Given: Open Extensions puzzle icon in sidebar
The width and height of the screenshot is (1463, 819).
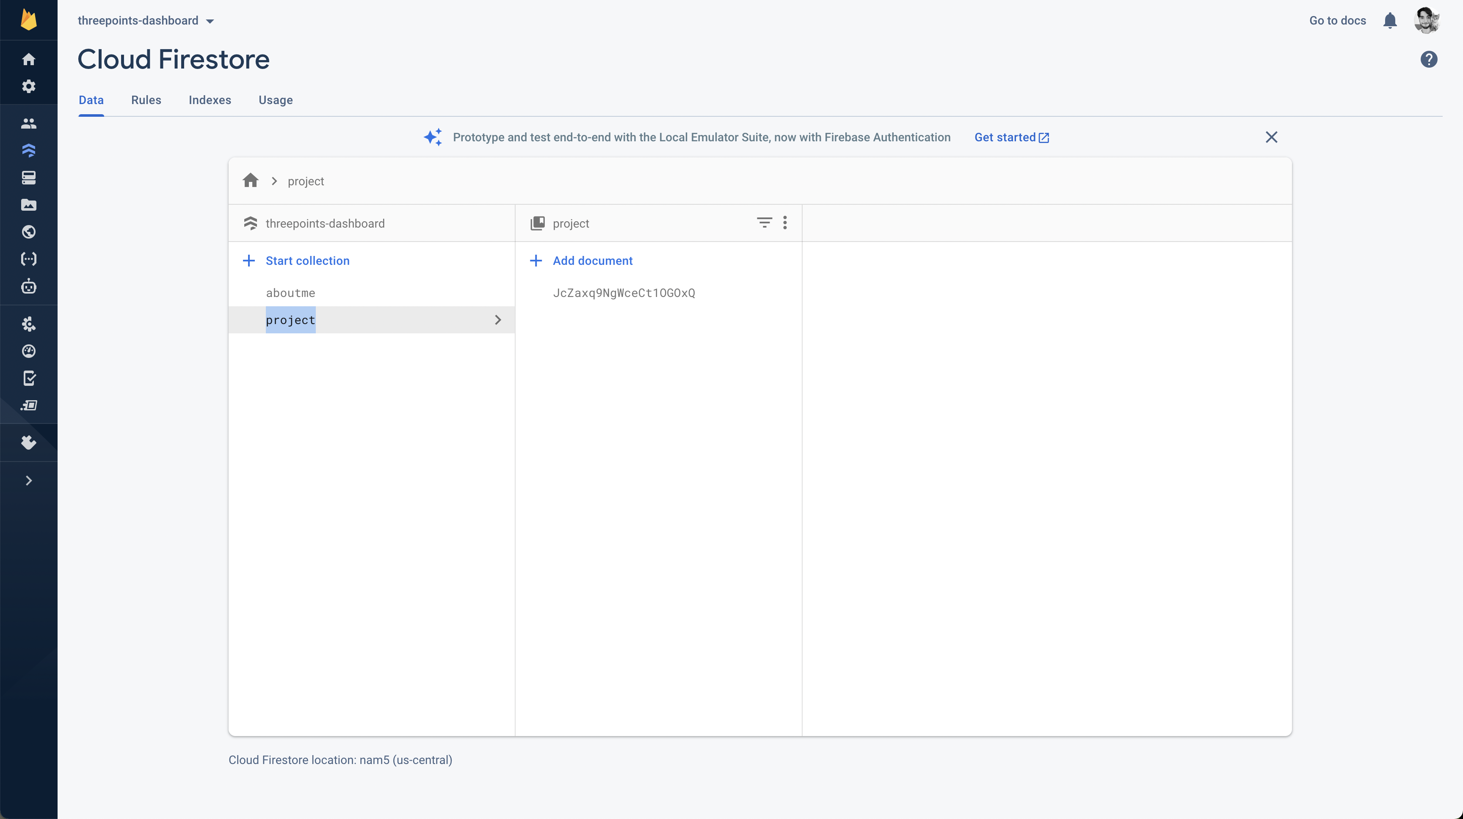Looking at the screenshot, I should point(28,442).
